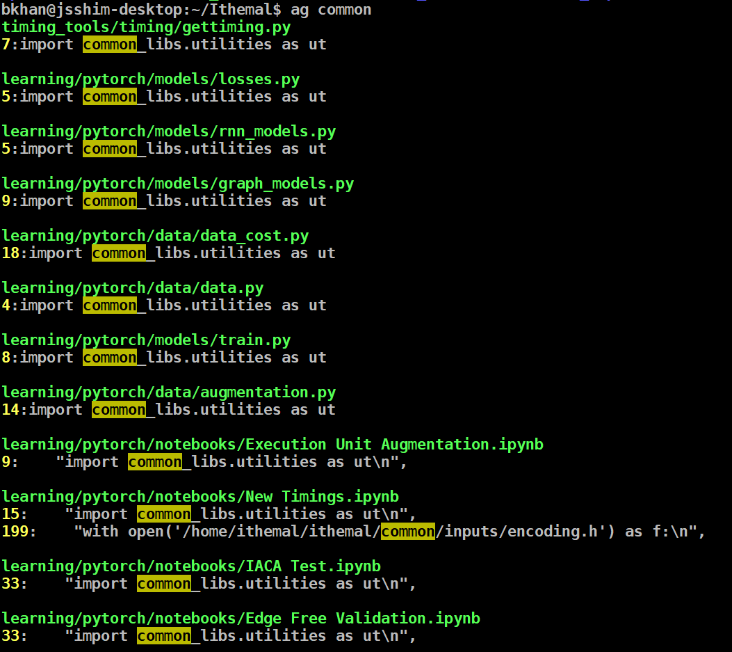The width and height of the screenshot is (732, 652).
Task: Open Execution Unit Augmentation.ipynb path
Action: coord(273,445)
